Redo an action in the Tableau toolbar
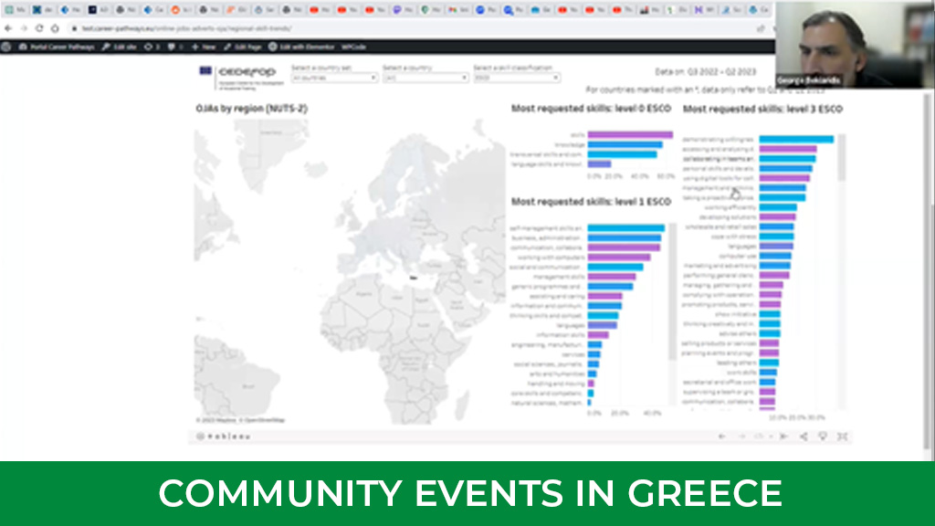 pyautogui.click(x=741, y=437)
